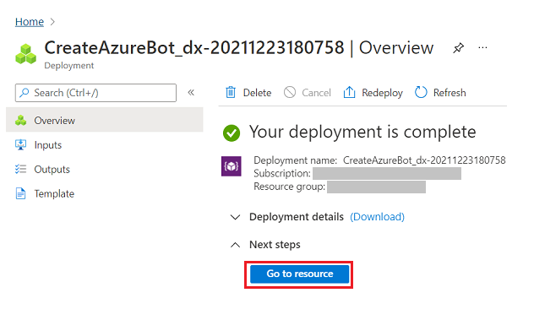Collapse the Next steps section

pos(235,245)
